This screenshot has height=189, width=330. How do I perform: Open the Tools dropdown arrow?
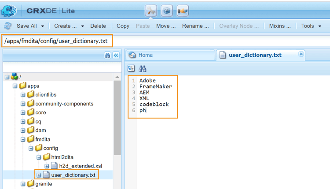pyautogui.click(x=320, y=26)
